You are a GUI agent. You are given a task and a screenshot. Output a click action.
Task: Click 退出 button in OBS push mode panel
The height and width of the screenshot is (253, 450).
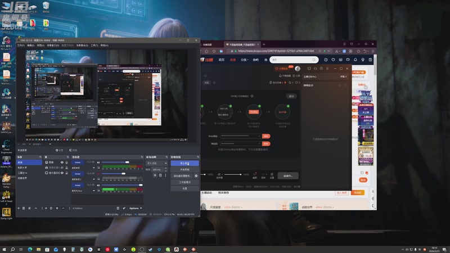291,96
